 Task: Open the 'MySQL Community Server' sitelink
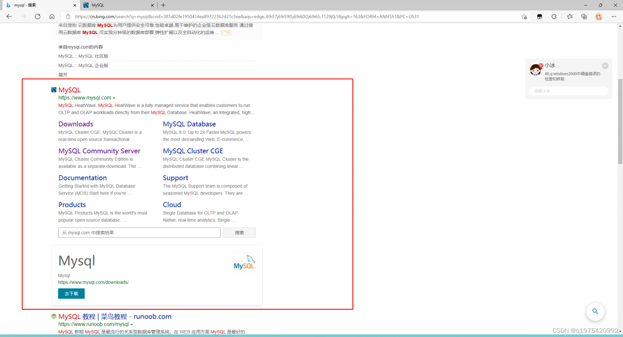point(99,151)
